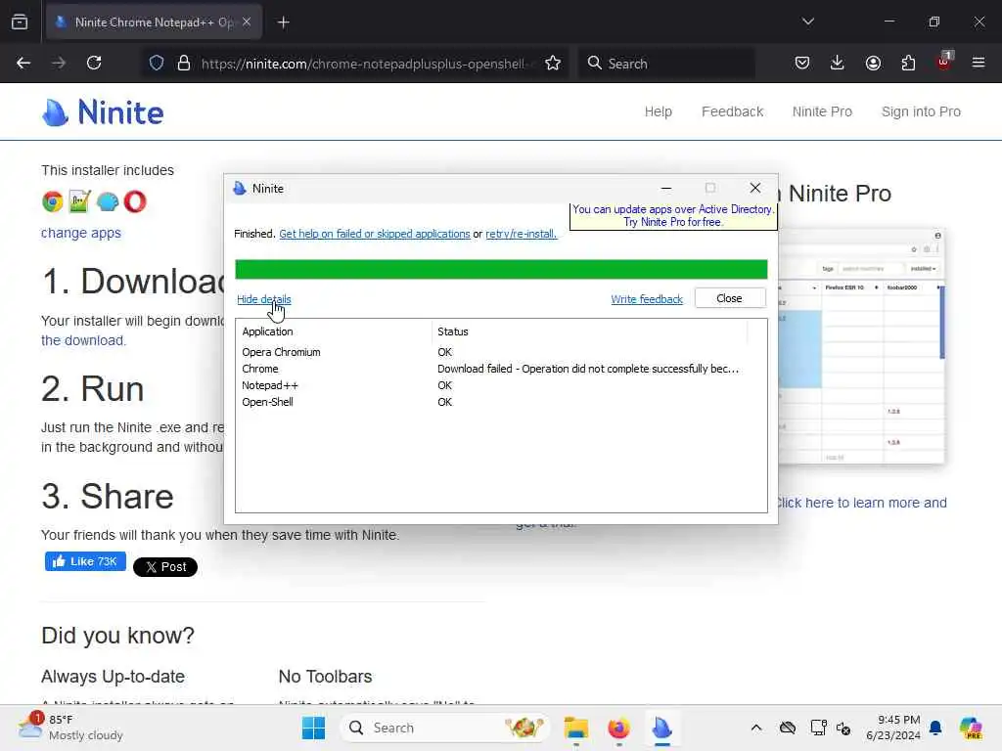Click the Ninite Pro screenshot thumbnail
Screen dimensions: 1002x751
[861, 346]
